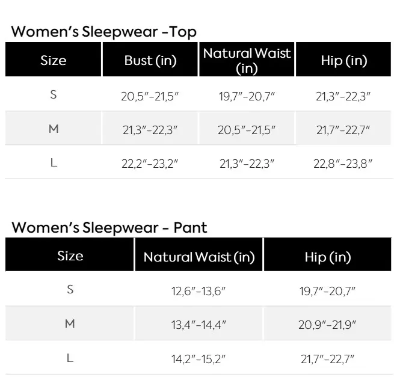Viewport: 394px width, 377px height.
Task: Click the size S bust measurement cell
Action: point(150,96)
